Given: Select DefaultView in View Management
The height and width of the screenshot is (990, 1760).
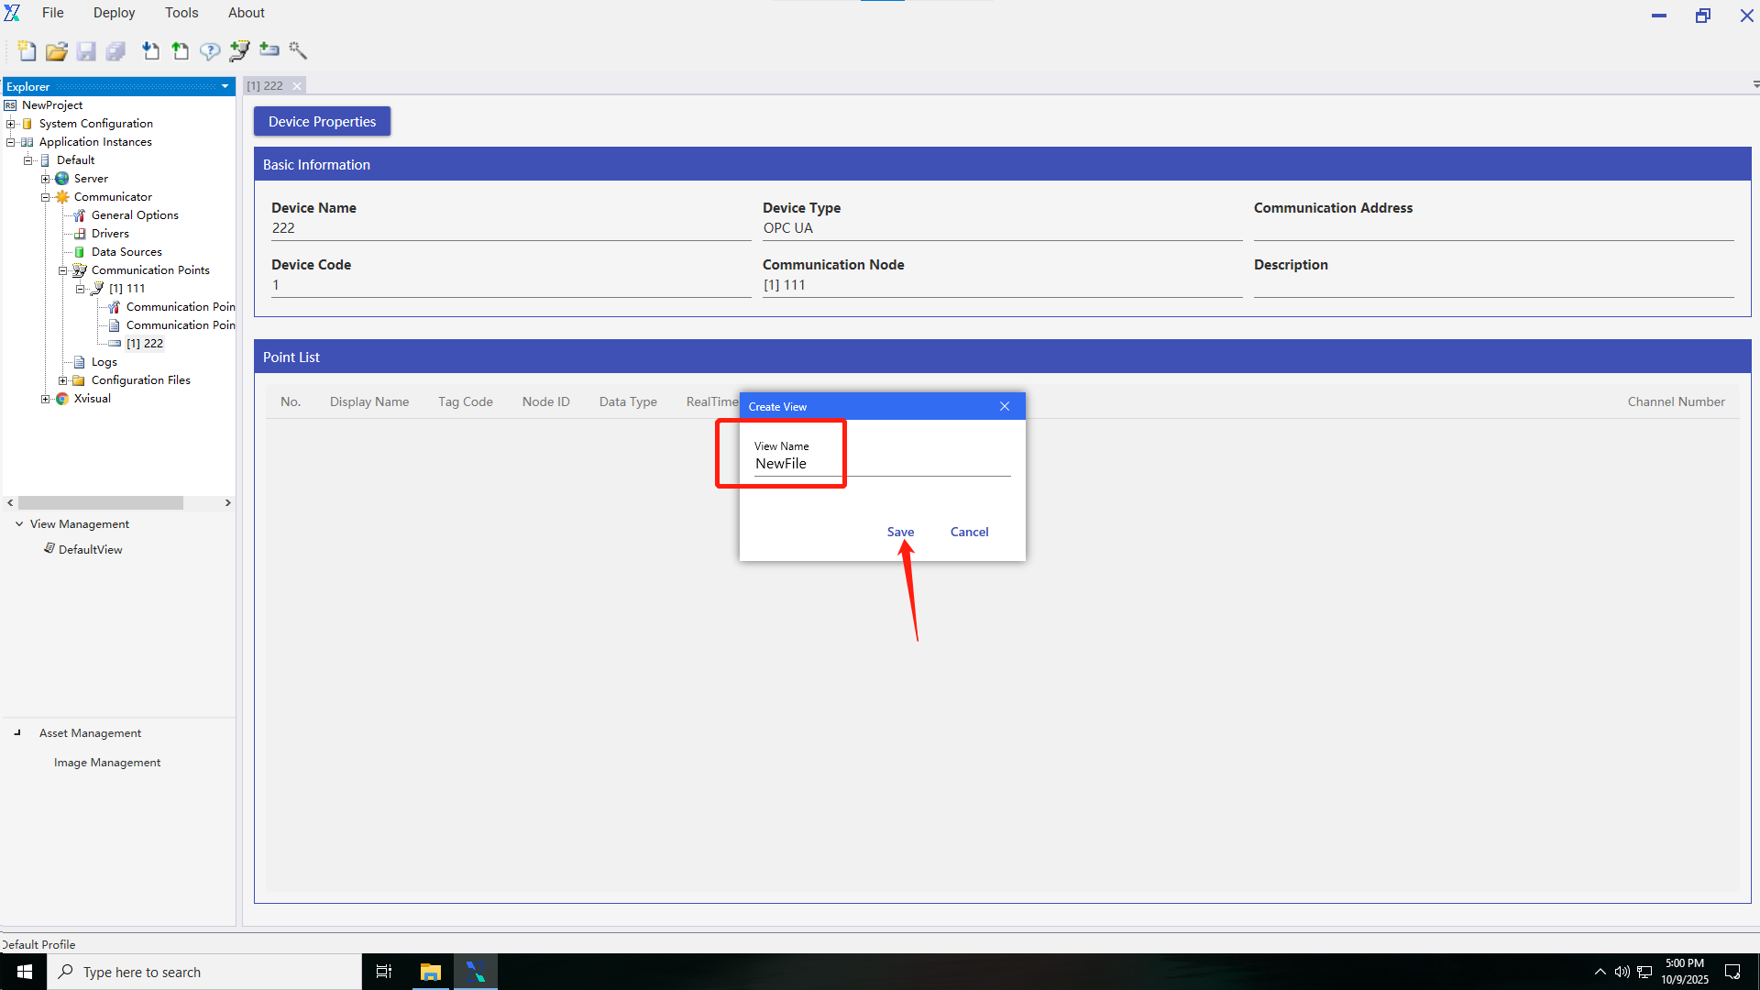Looking at the screenshot, I should pos(90,550).
